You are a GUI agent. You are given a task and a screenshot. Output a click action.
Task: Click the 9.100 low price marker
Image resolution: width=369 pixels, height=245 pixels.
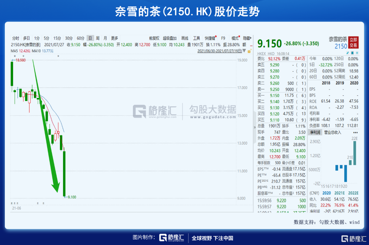(72, 197)
